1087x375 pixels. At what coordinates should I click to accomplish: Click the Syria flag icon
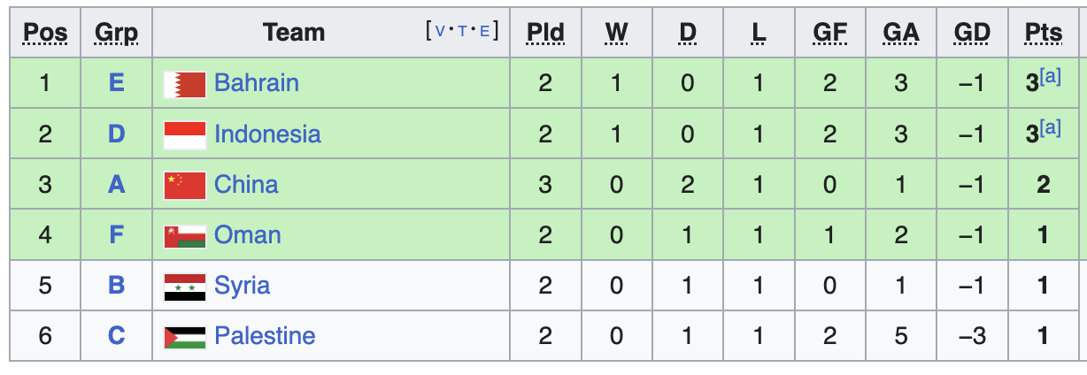click(x=185, y=287)
